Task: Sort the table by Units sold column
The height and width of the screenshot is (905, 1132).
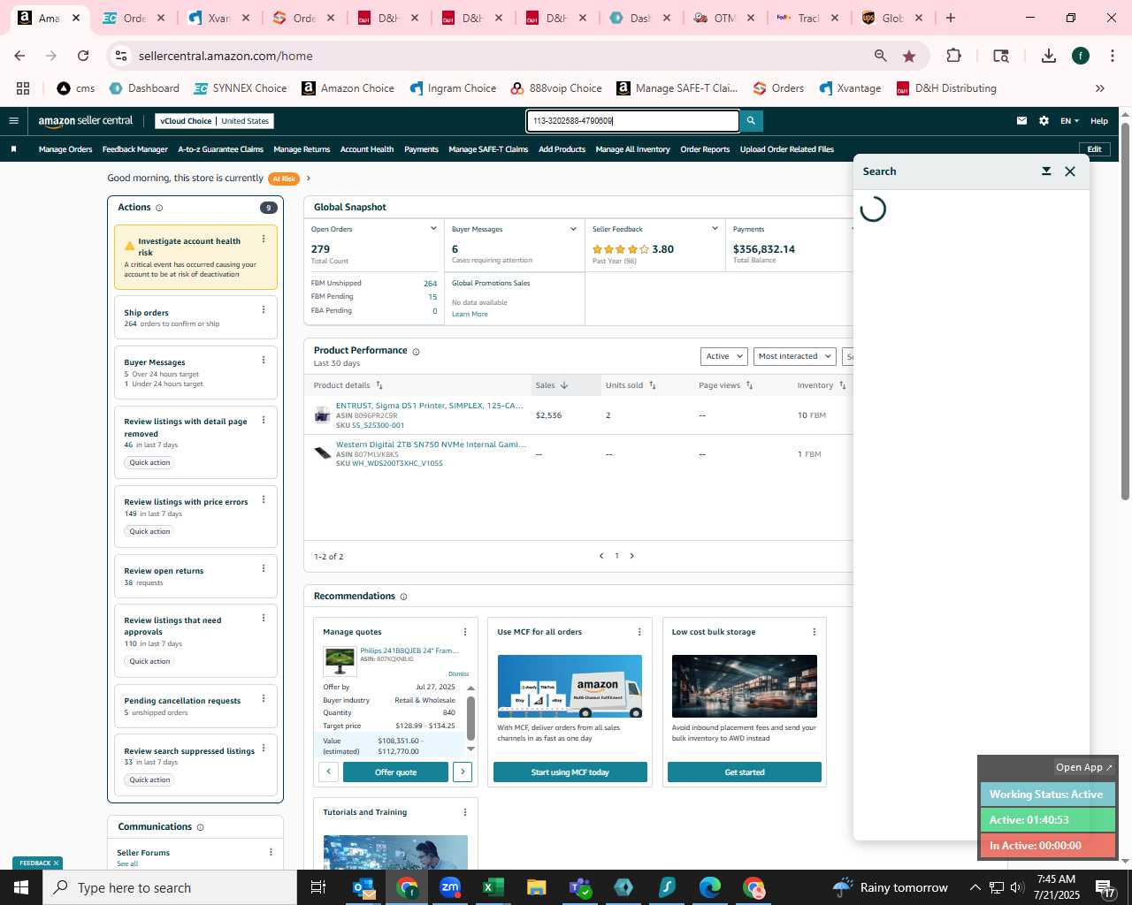Action: tap(631, 385)
